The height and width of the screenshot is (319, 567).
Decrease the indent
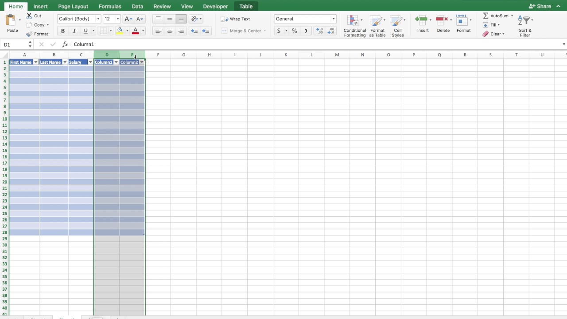pos(194,31)
